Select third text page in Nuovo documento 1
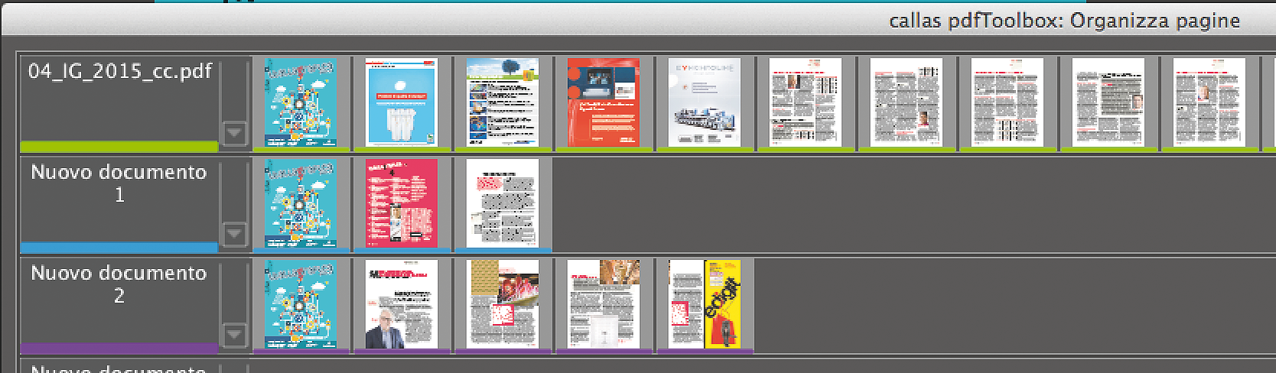1276x373 pixels. (502, 203)
